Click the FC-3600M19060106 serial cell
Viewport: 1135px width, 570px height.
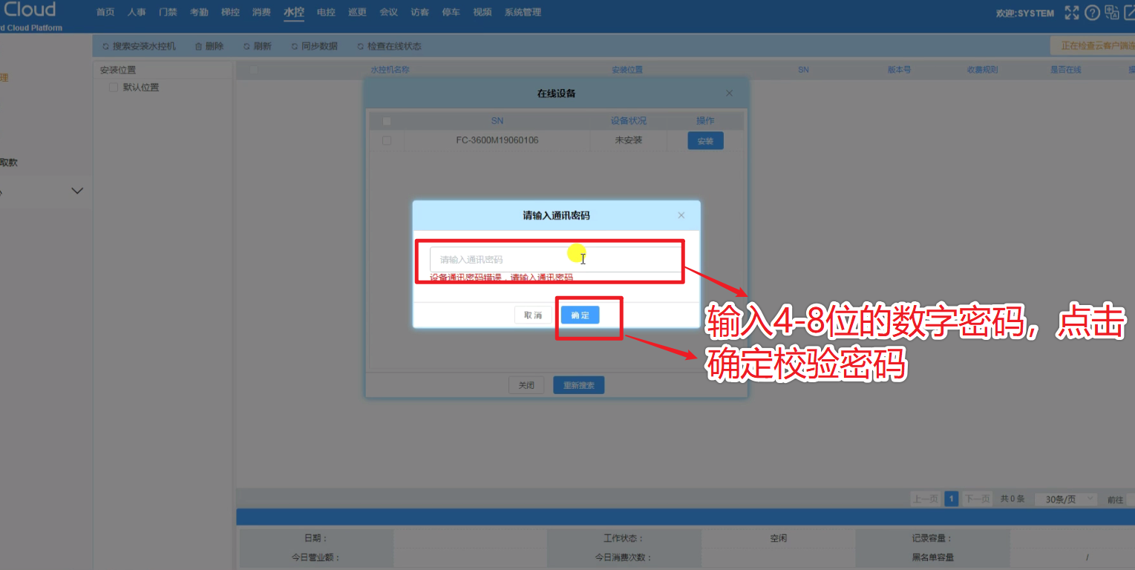(497, 140)
